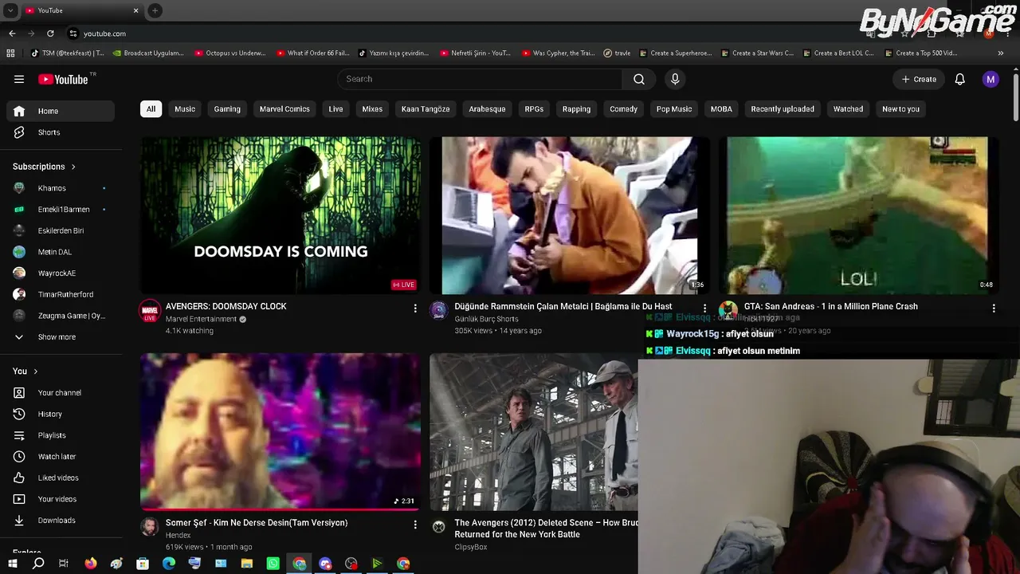The width and height of the screenshot is (1020, 574).
Task: Select the Live filter chip
Action: click(335, 109)
